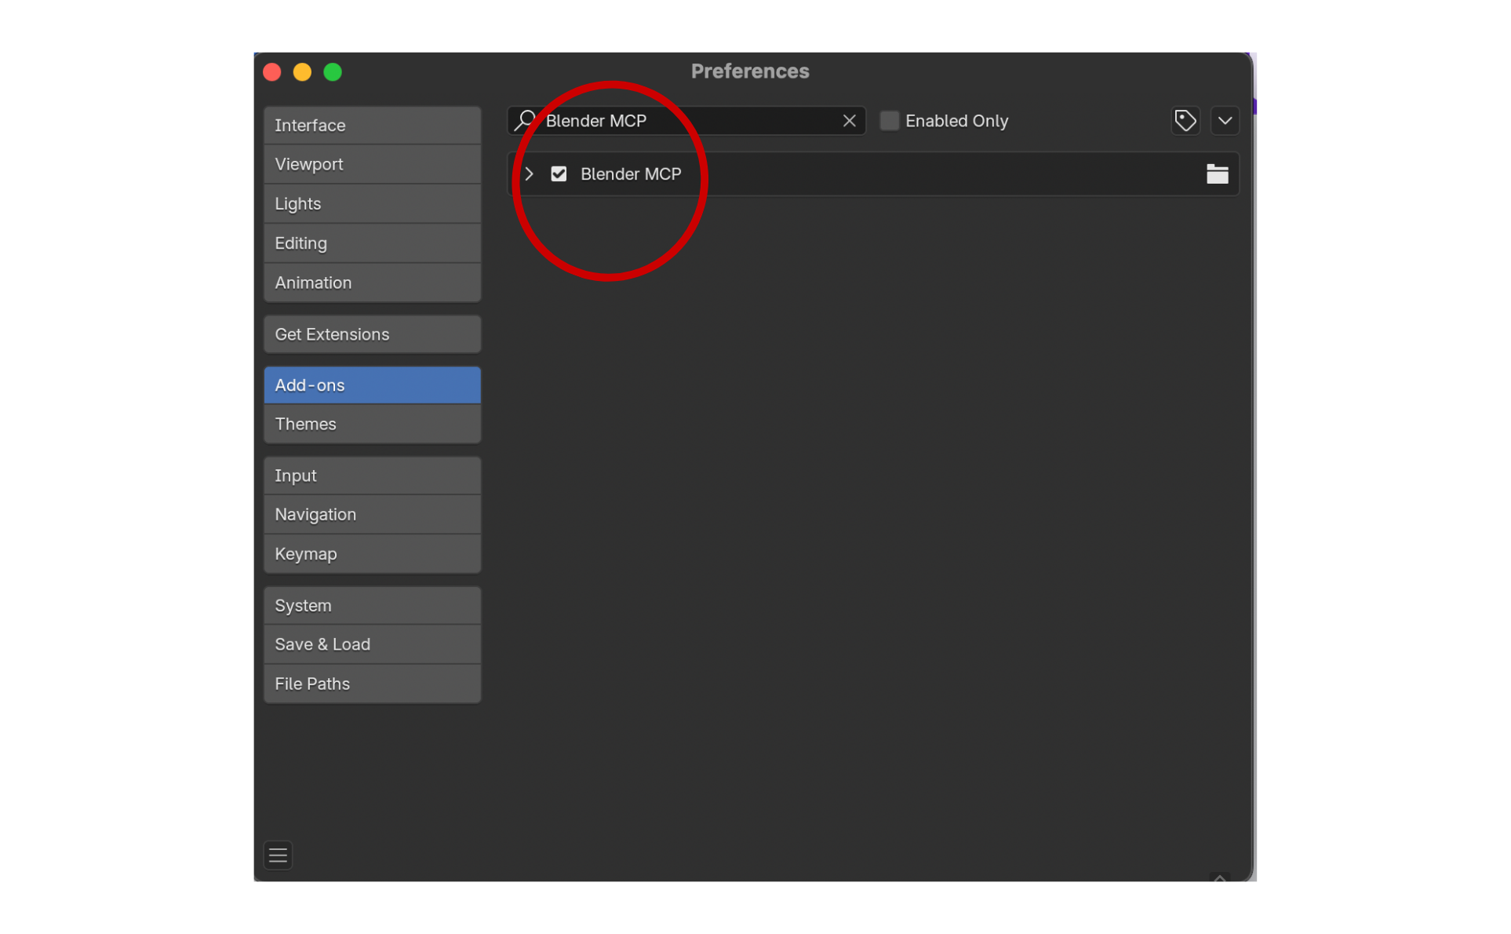Clear the add-on search text
The height and width of the screenshot is (934, 1511).
click(849, 121)
